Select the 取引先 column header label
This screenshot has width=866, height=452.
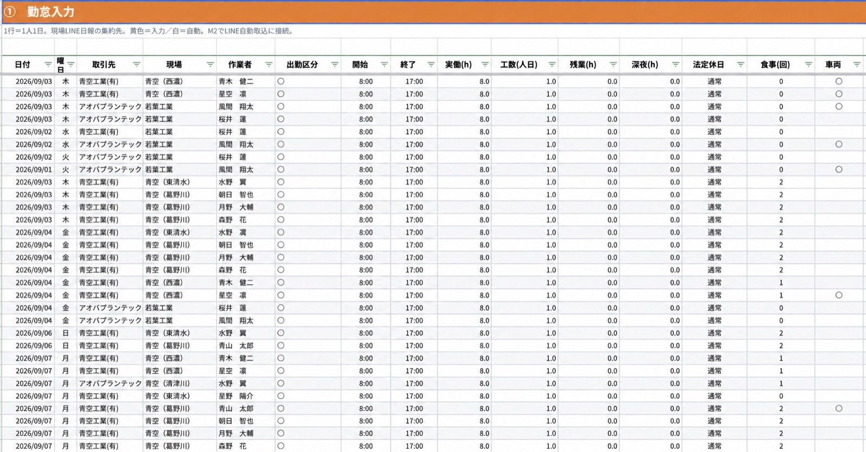coord(103,64)
